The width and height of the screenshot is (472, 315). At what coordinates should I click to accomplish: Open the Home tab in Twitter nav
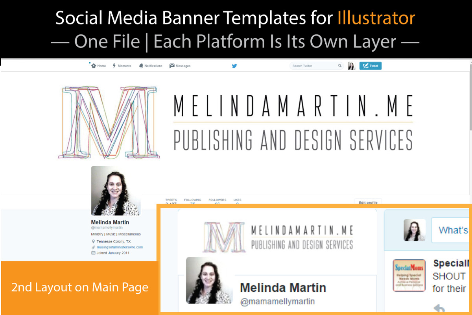98,66
